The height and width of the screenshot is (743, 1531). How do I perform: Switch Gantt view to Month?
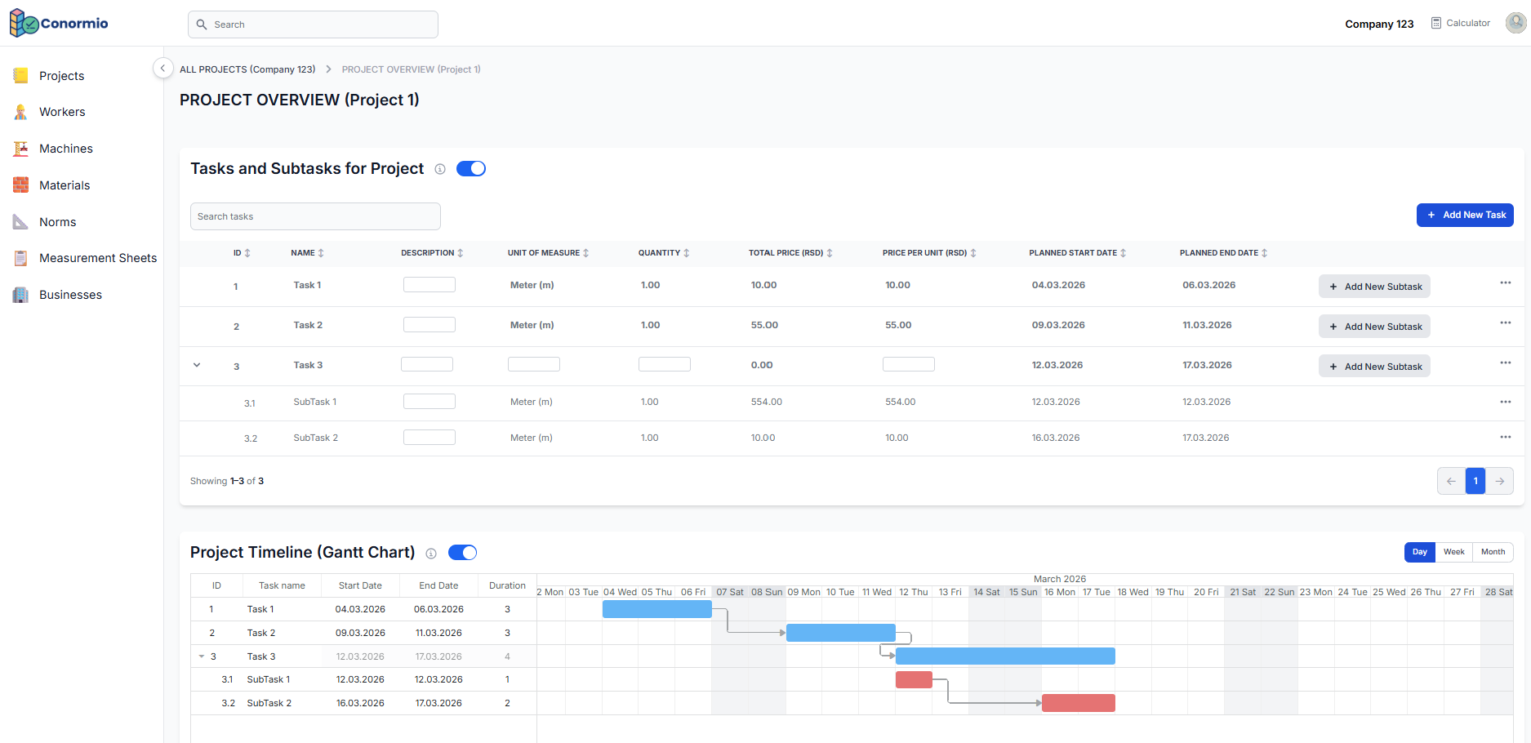coord(1493,552)
